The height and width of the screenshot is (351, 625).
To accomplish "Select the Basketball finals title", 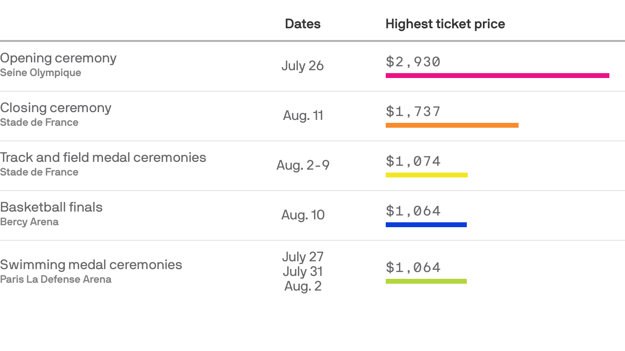I will pyautogui.click(x=51, y=207).
